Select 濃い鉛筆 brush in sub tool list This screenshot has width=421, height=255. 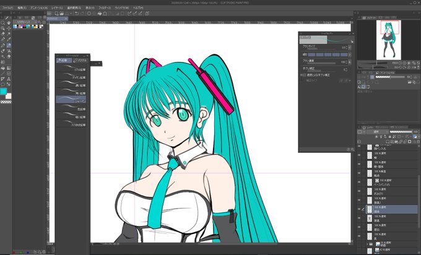(71, 83)
